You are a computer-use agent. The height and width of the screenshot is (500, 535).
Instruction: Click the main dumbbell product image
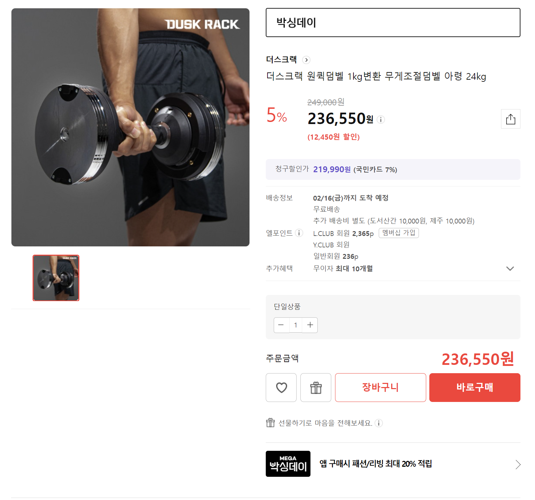130,127
